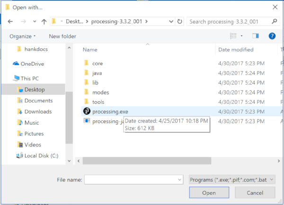
Task: Sort by Name column header
Action: [90, 50]
